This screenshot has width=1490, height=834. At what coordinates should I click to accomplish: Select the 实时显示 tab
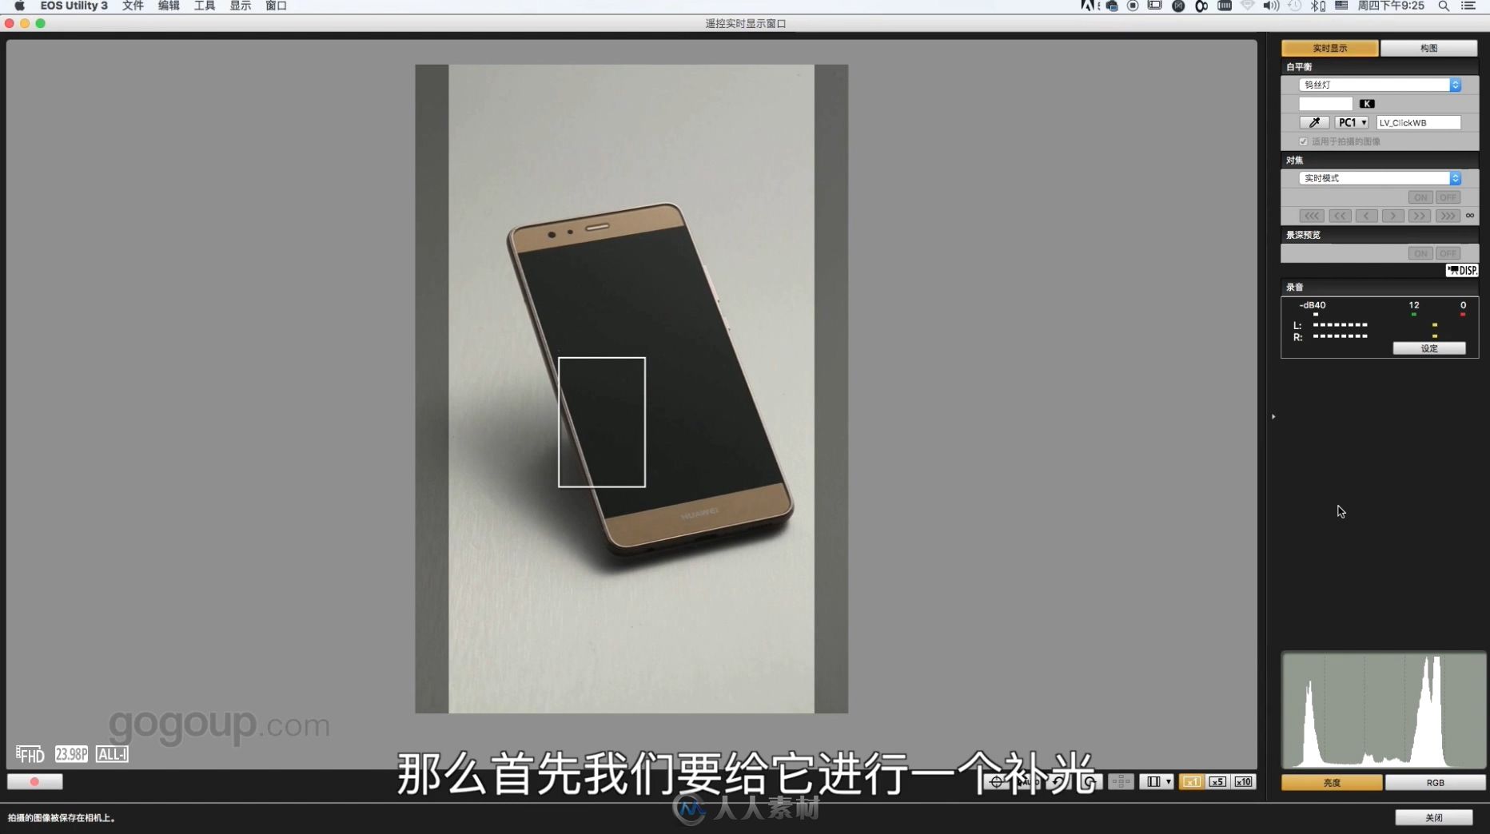pyautogui.click(x=1330, y=48)
